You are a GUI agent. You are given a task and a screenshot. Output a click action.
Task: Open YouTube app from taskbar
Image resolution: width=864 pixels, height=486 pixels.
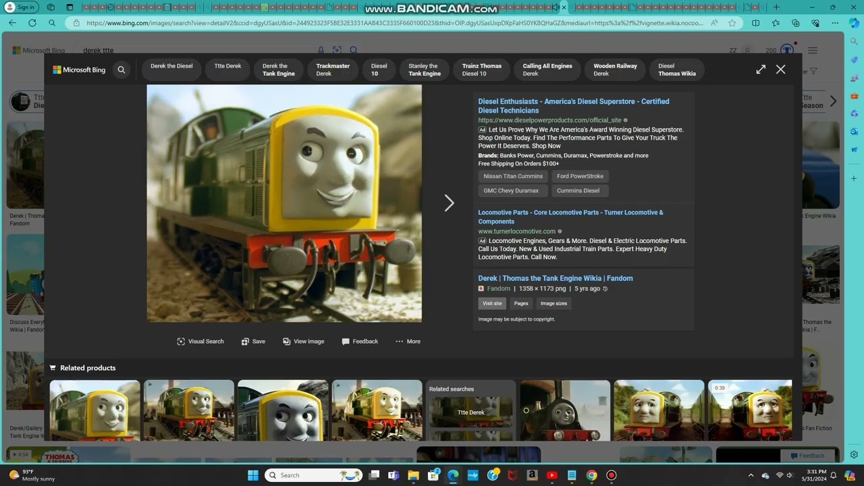point(551,475)
